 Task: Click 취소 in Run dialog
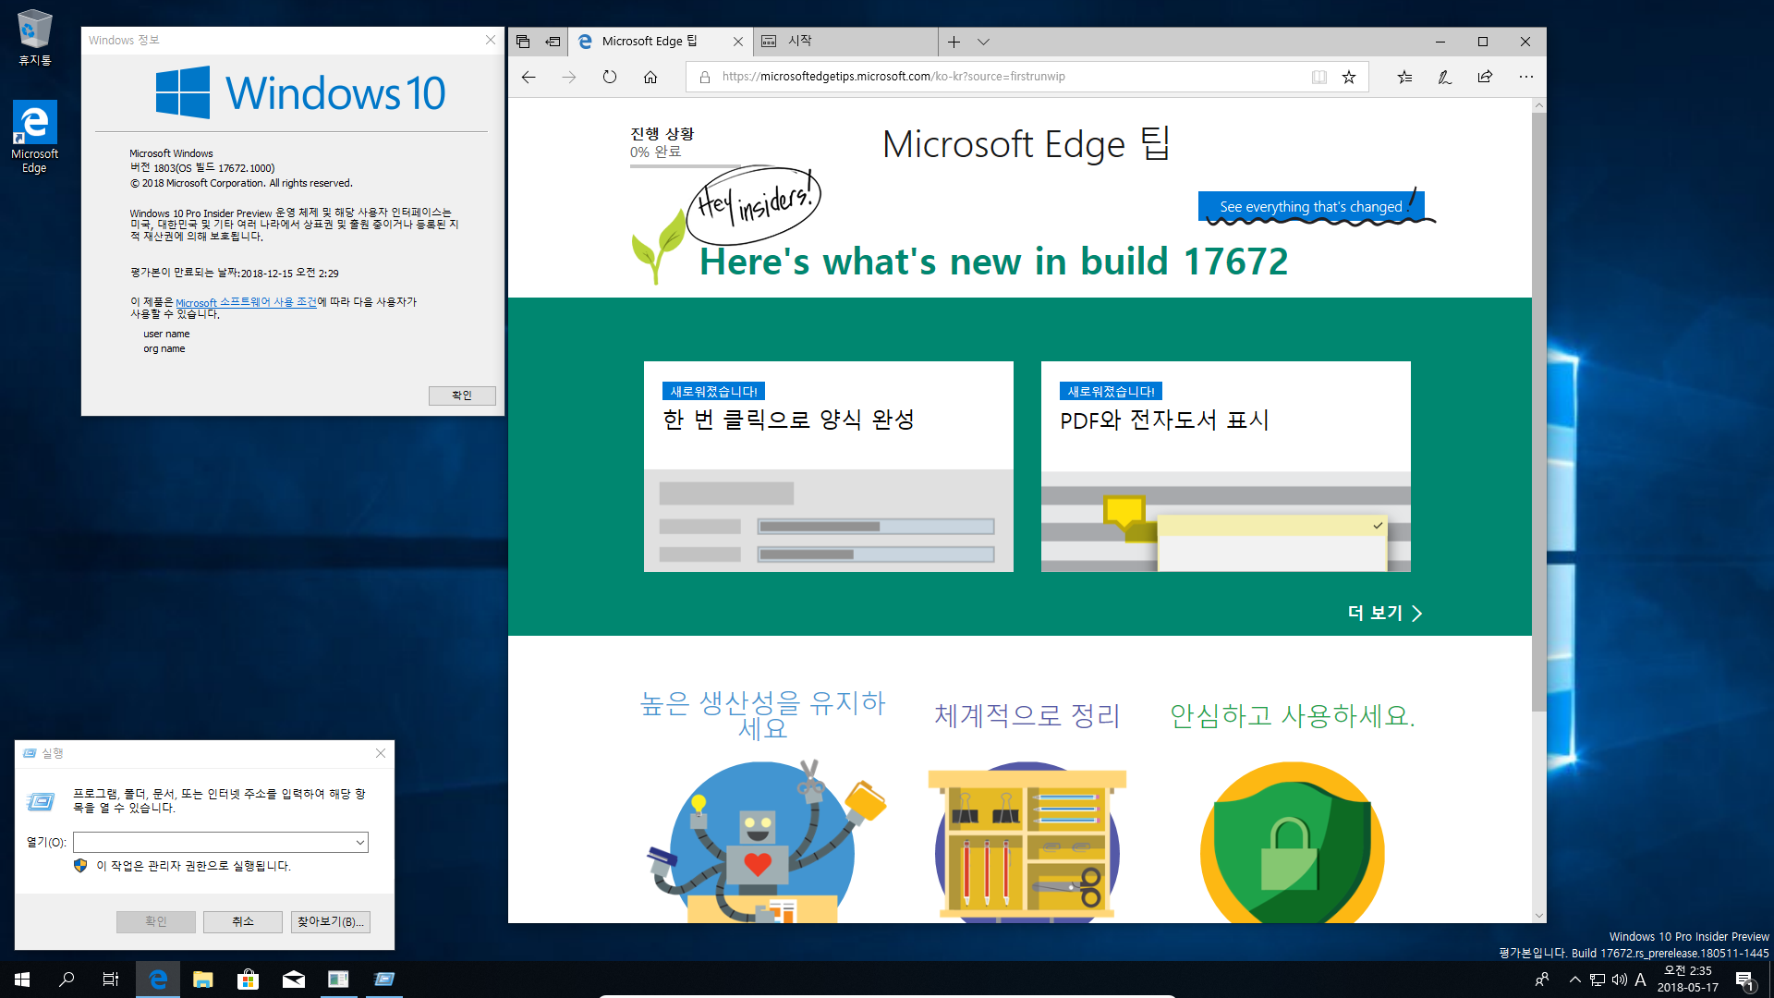point(243,921)
